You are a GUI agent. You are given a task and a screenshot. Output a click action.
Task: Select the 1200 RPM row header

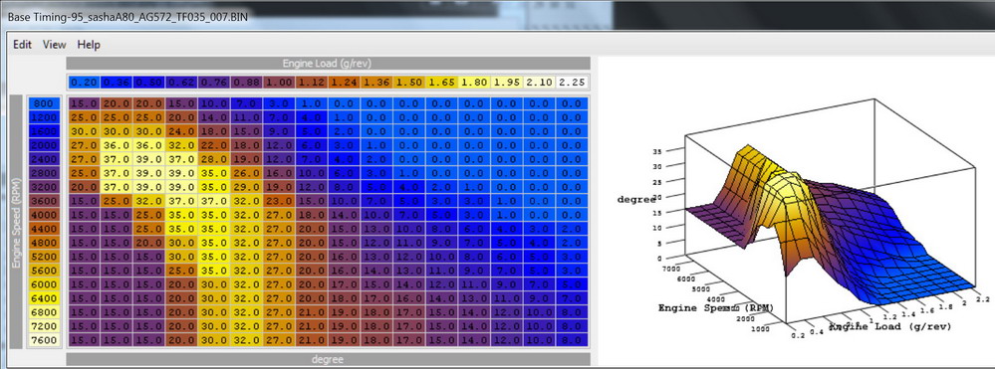tap(45, 117)
